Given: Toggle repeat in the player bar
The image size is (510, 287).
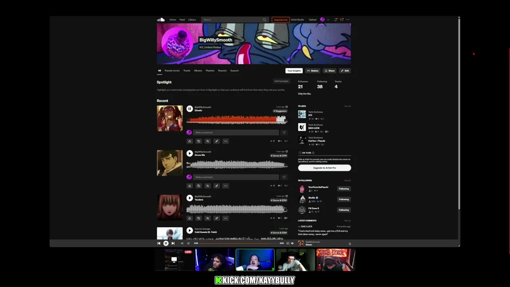Looking at the screenshot, I should (x=188, y=243).
